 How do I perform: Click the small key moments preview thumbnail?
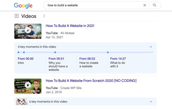(22, 102)
